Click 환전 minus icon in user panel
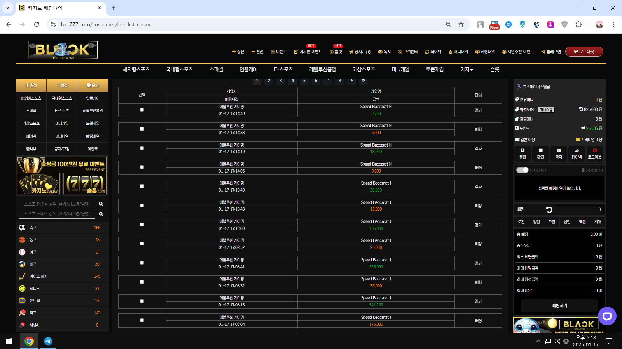The width and height of the screenshot is (622, 349). point(540,150)
